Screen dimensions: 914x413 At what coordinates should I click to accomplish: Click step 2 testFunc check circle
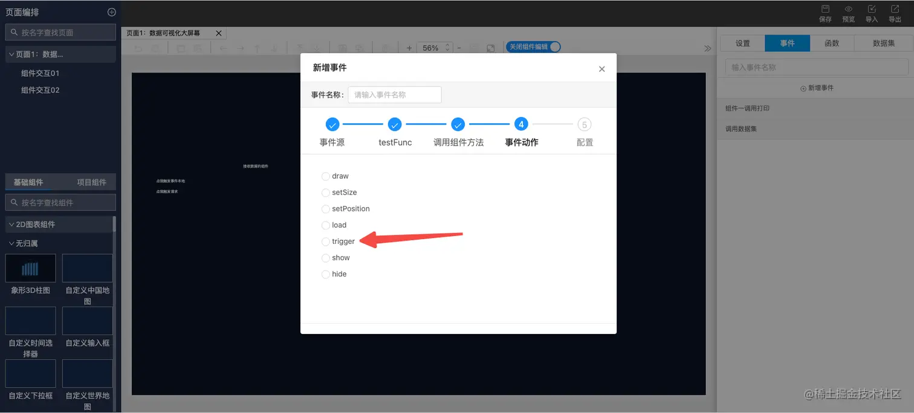pyautogui.click(x=395, y=124)
